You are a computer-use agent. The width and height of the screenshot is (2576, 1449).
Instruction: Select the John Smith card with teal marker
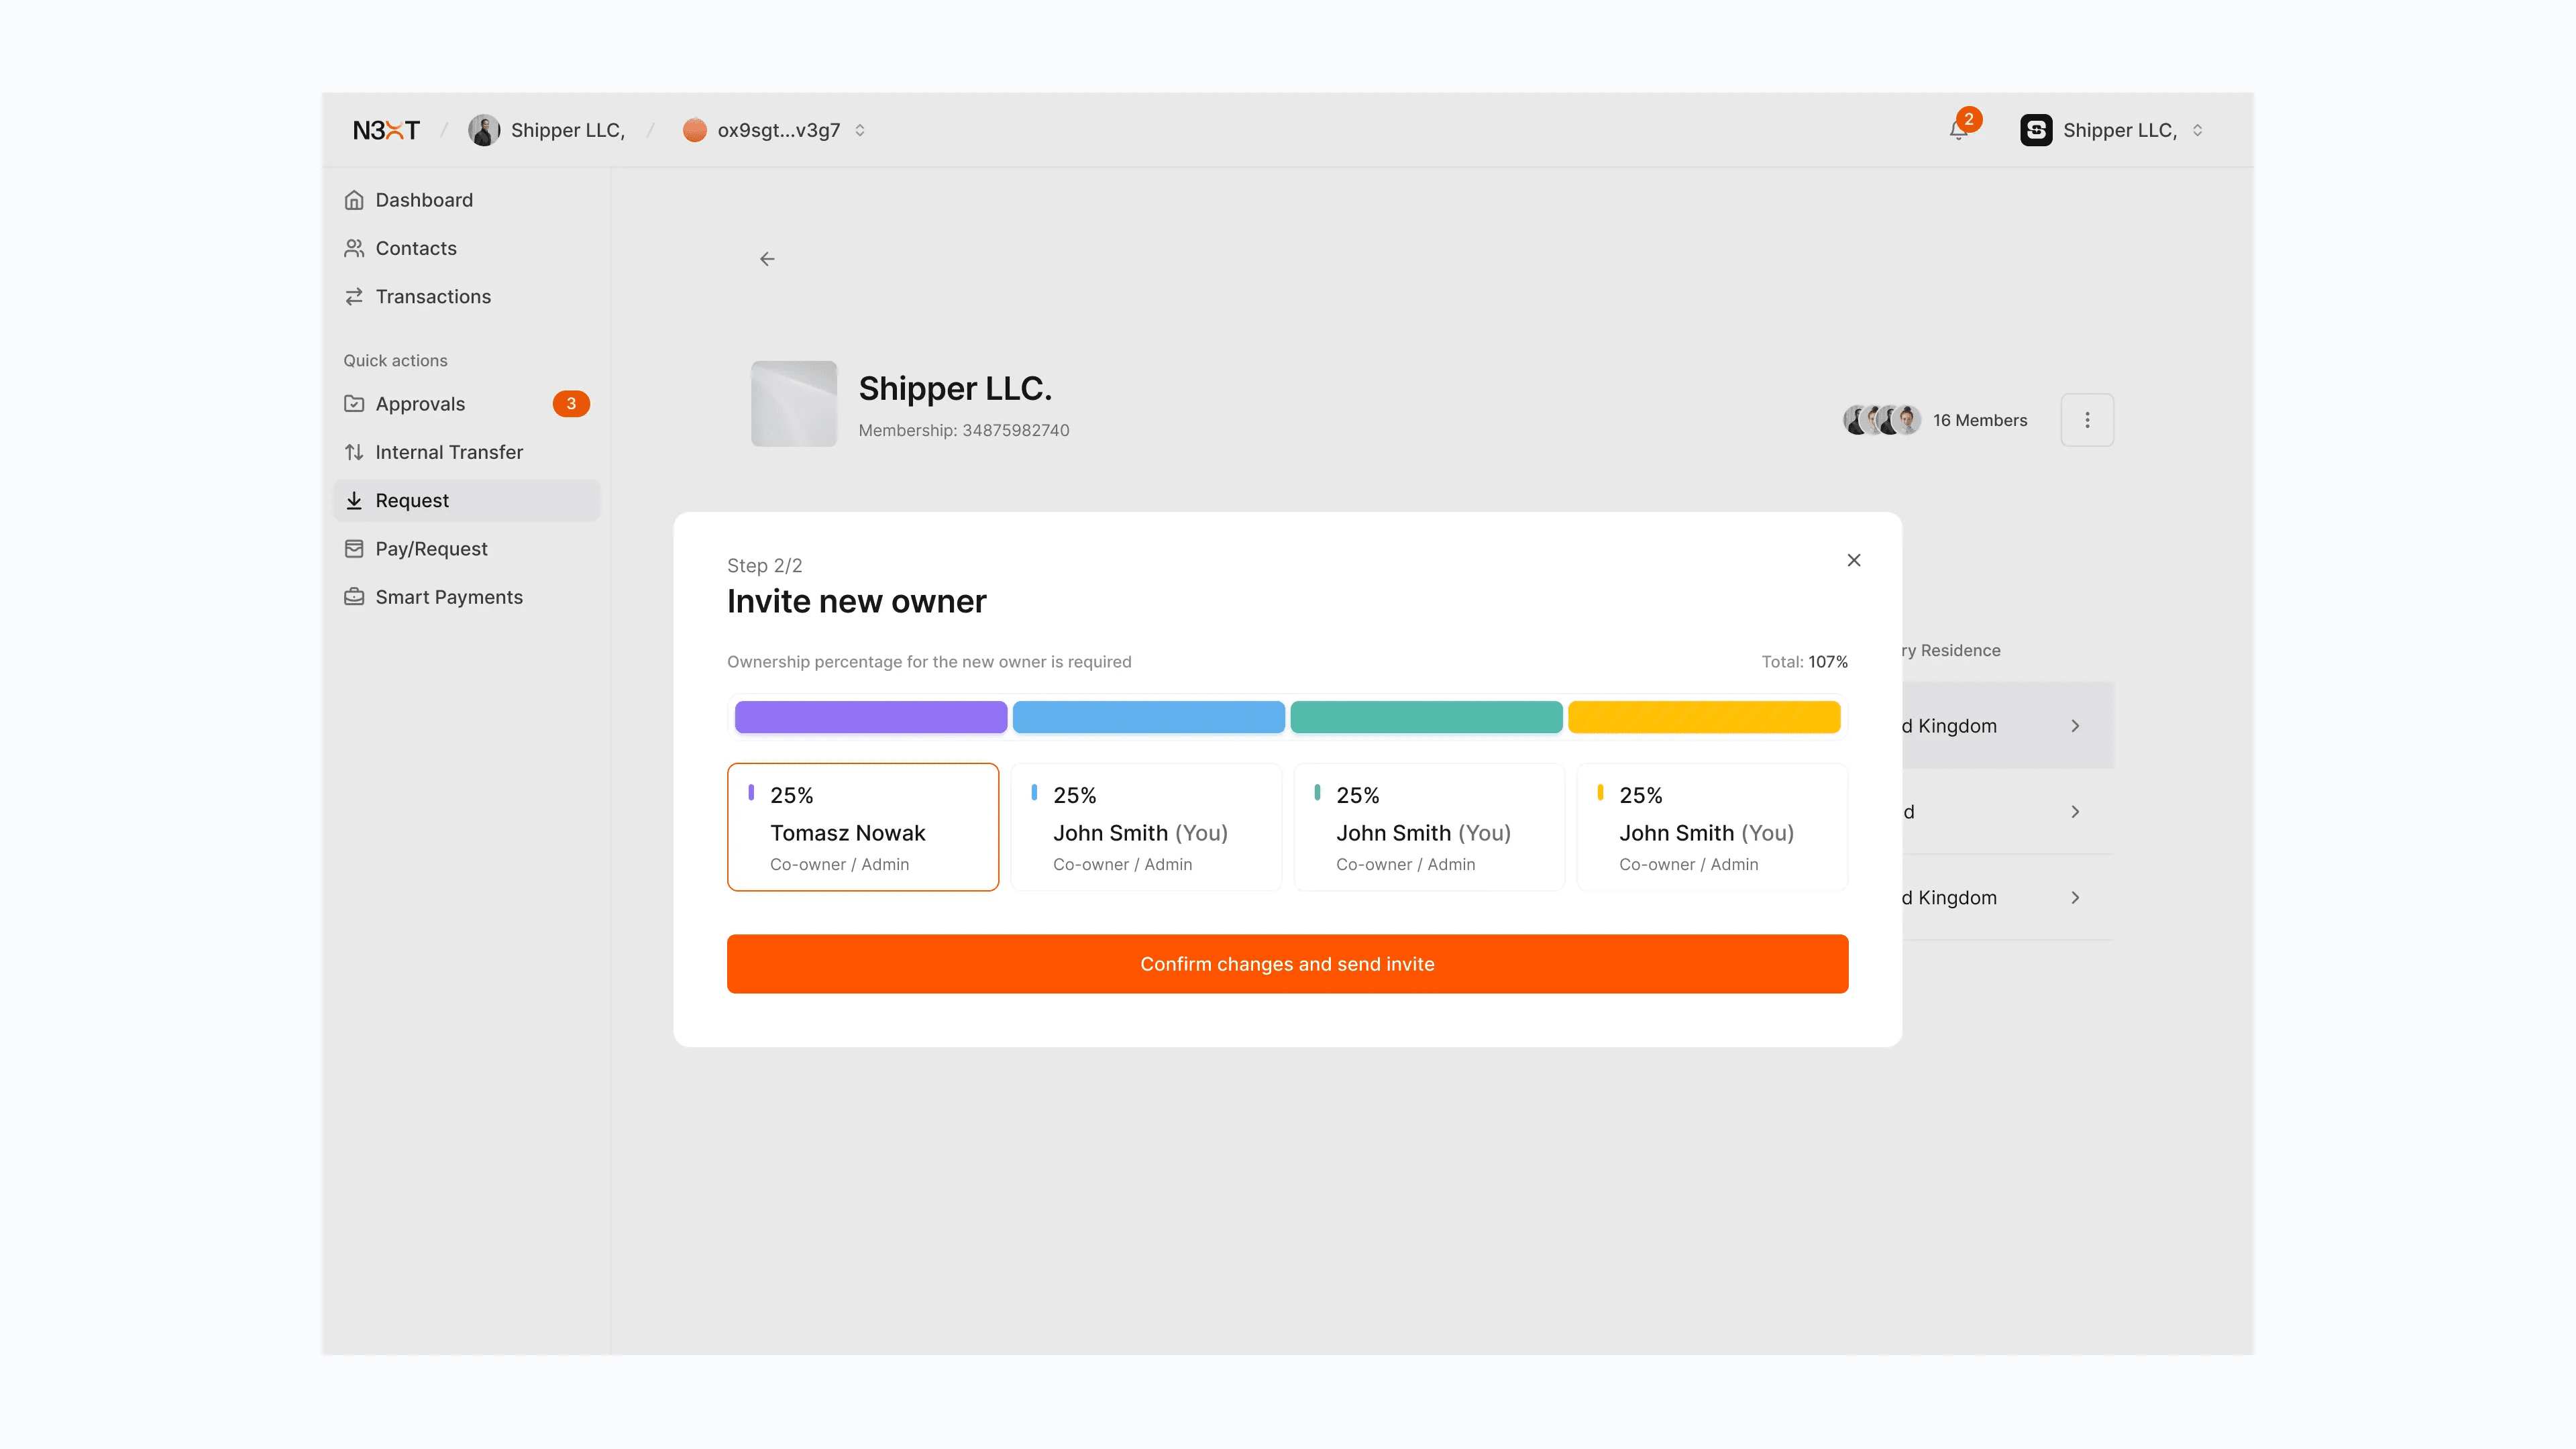click(x=1429, y=827)
